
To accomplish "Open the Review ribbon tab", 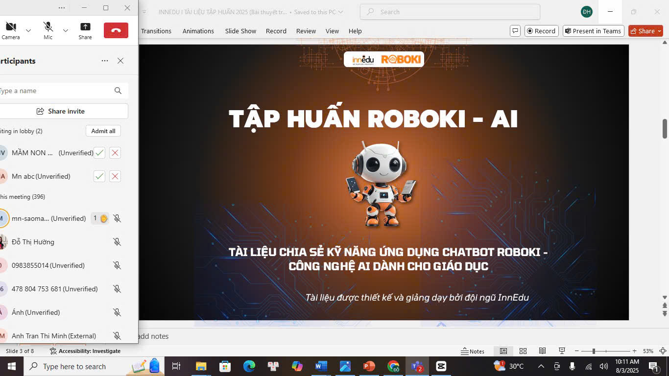I will (x=306, y=31).
